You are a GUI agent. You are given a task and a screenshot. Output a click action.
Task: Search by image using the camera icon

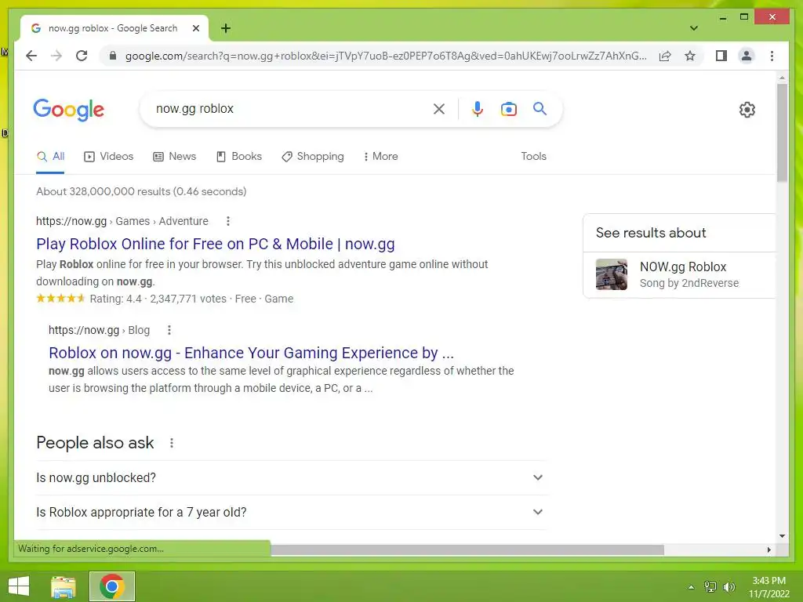[x=508, y=109]
